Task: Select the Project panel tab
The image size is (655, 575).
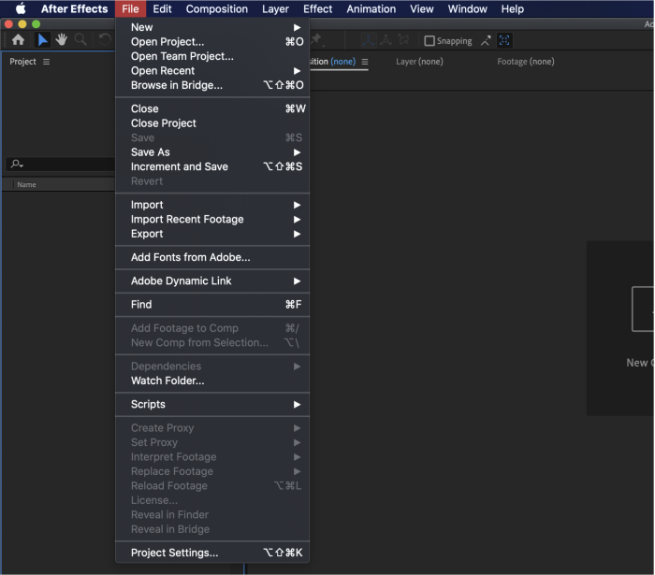Action: coord(23,62)
